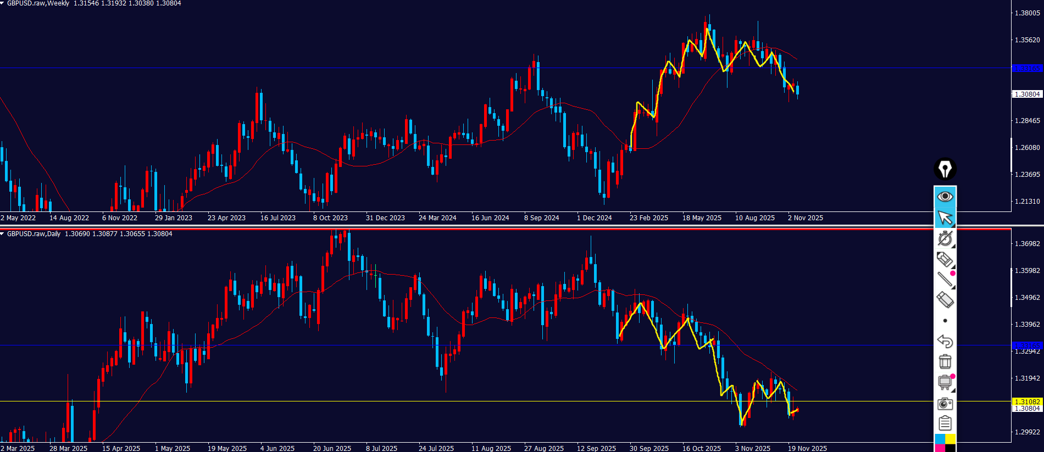Choose the line drawing tool
1044x452 pixels.
pos(945,280)
